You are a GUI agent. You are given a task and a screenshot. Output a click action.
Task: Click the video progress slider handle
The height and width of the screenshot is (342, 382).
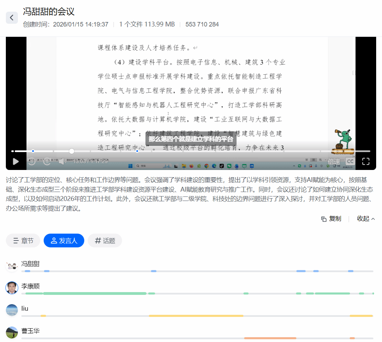(72, 151)
